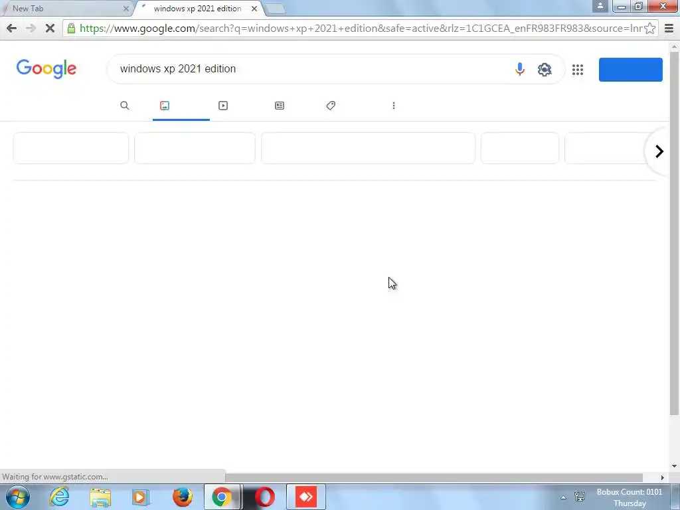Click the Google logo
Image resolution: width=680 pixels, height=510 pixels.
(x=46, y=69)
